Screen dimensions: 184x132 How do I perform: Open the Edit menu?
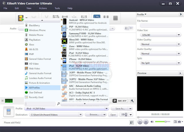(17, 8)
